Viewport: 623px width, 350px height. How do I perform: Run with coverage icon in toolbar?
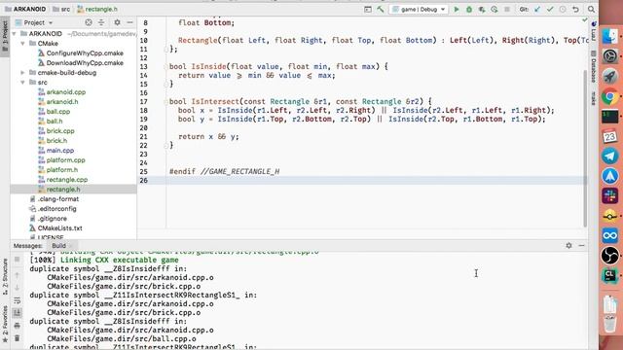(x=482, y=9)
